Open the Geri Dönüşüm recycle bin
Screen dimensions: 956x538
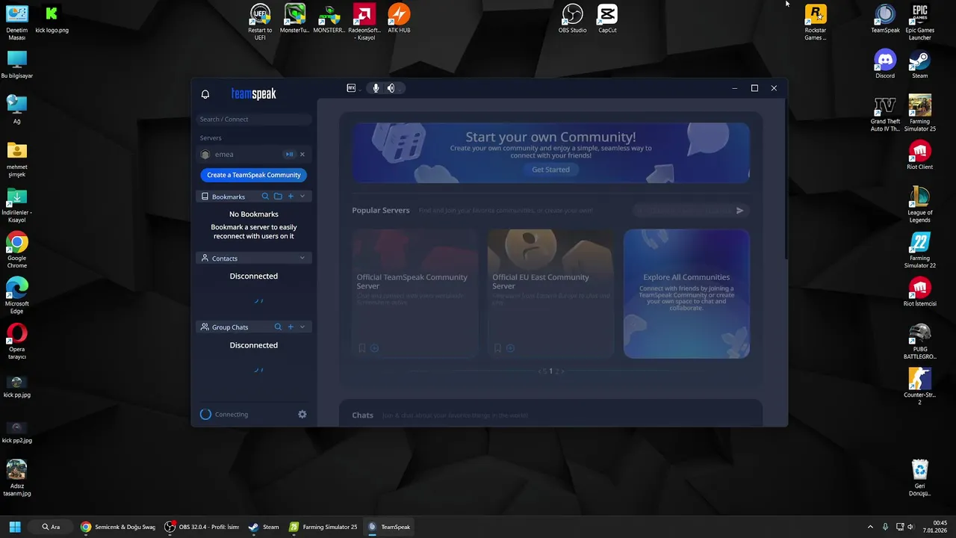[919, 478]
